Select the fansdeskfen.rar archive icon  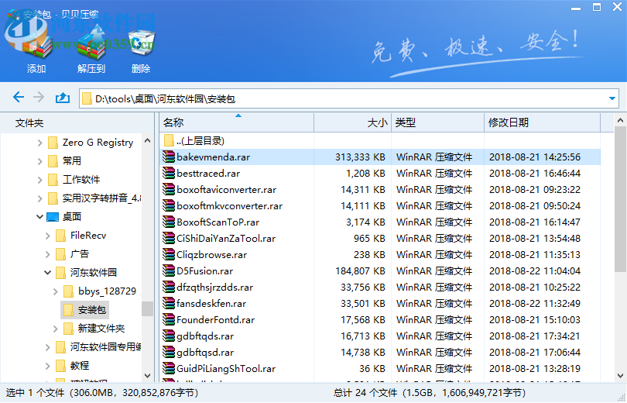[169, 303]
